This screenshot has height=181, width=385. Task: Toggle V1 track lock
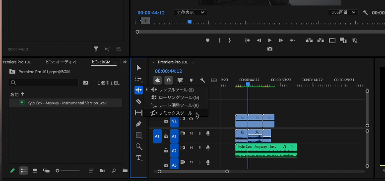click(166, 121)
